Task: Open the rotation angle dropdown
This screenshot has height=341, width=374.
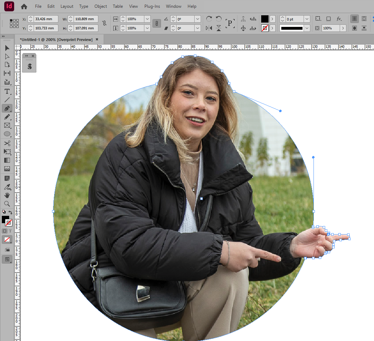Action: [x=197, y=19]
